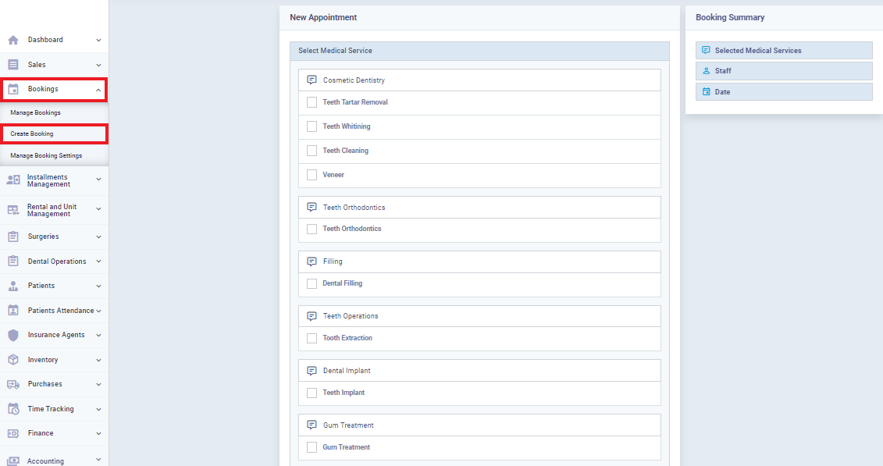Open Manage Booking Settings submenu item
Viewport: 883px width, 466px height.
point(46,155)
